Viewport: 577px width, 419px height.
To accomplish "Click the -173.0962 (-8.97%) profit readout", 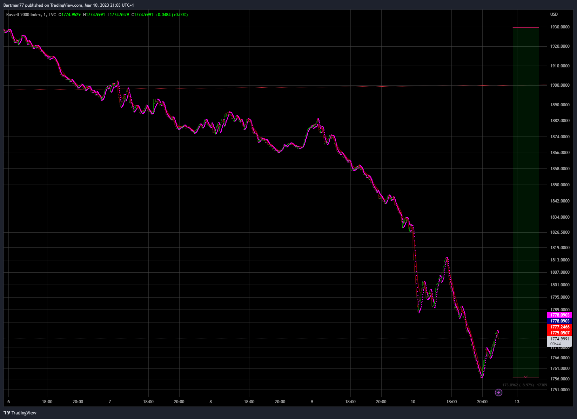I will [518, 385].
